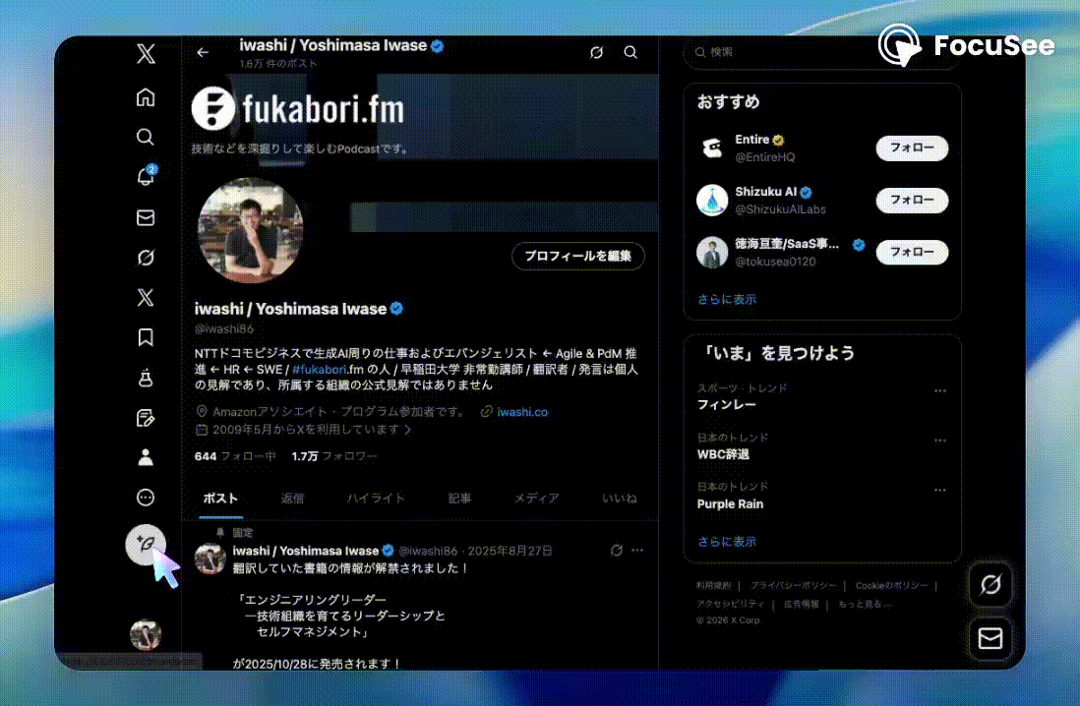1080x706 pixels.
Task: Open the Direct Messages envelope icon
Action: 145,217
